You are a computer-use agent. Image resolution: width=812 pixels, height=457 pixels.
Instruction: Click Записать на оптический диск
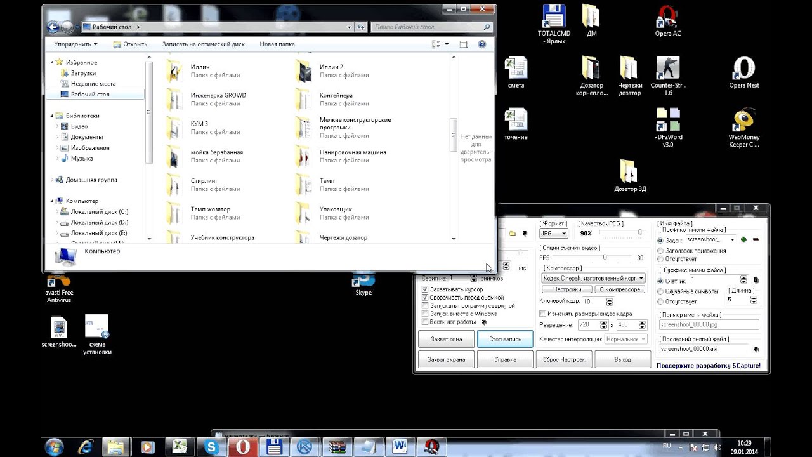click(203, 44)
